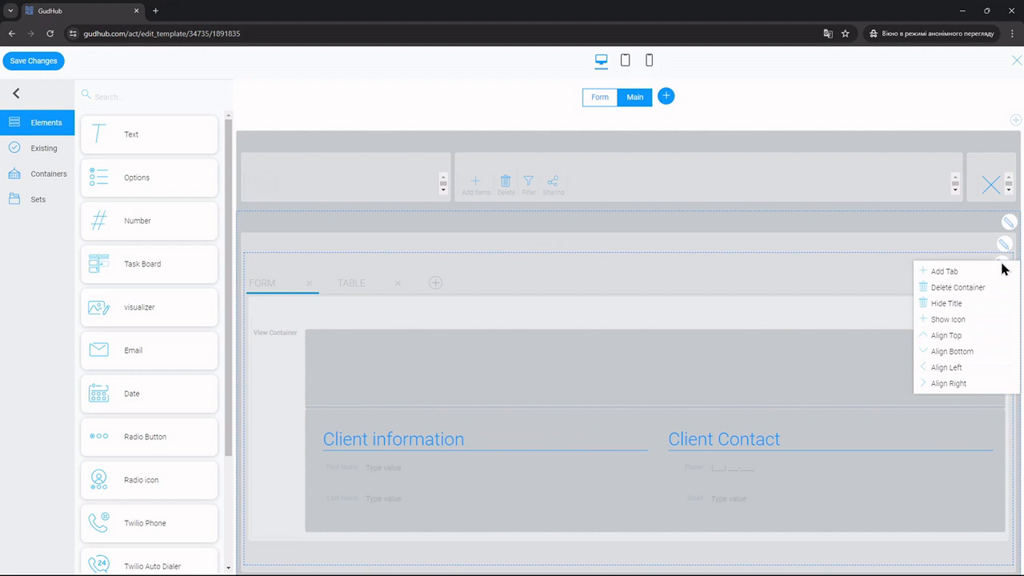Close the TABLE tab with its X
This screenshot has width=1024, height=576.
(x=397, y=283)
